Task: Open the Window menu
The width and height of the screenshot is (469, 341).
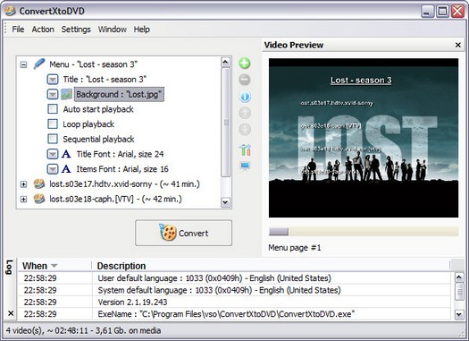Action: [x=113, y=30]
